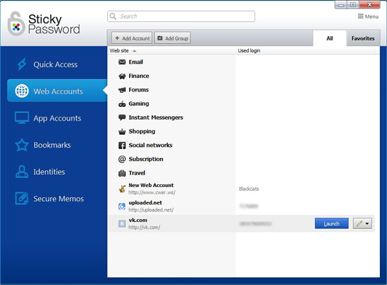Image resolution: width=387 pixels, height=285 pixels.
Task: Click the Finance piggy bank icon
Action: [x=122, y=76]
